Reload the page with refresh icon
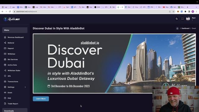Screen dimensions: 199x112 coord(10,12)
